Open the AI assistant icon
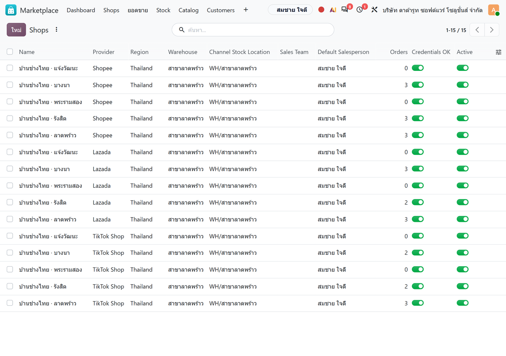 coord(333,10)
